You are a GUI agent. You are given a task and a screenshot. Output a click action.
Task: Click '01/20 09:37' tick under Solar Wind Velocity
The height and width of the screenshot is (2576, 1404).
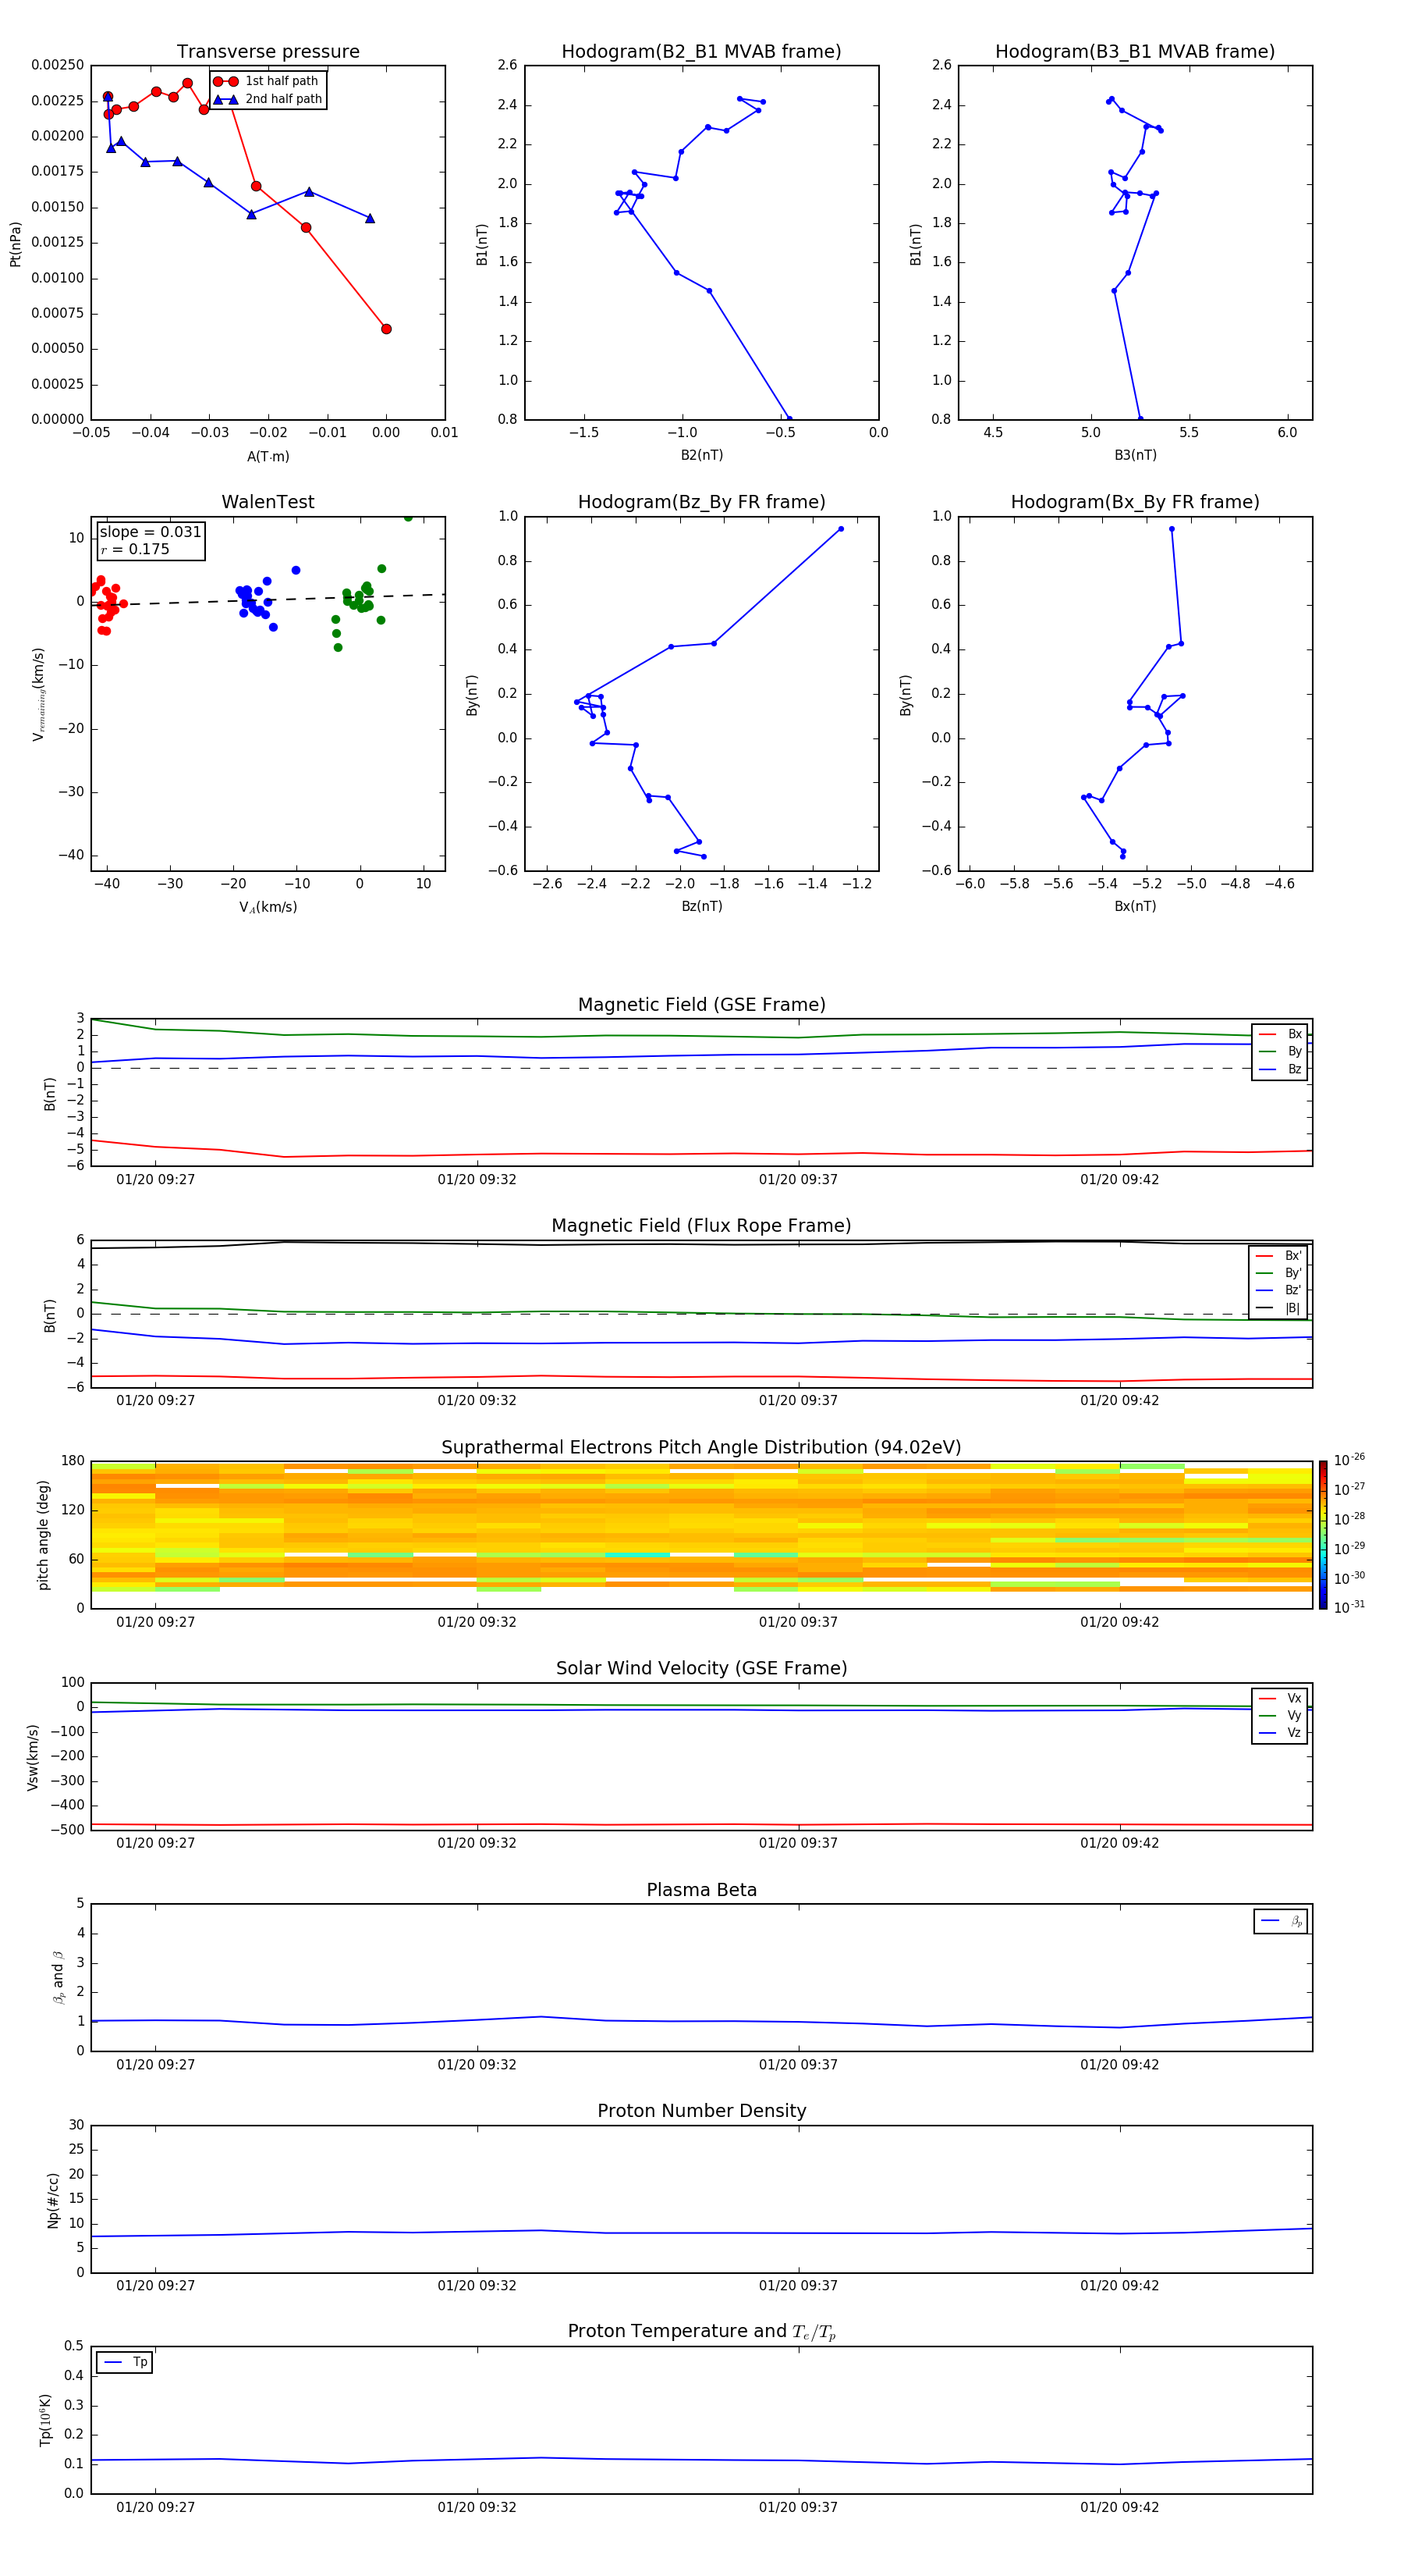(x=797, y=1843)
